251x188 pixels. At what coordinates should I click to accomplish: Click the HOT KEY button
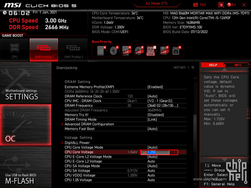[x=180, y=68]
